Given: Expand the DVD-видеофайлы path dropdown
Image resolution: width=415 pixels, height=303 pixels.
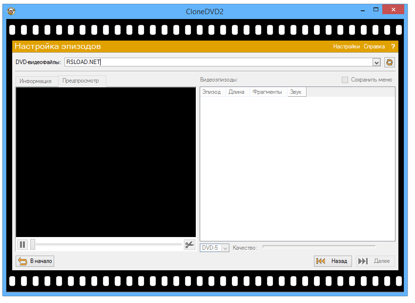Looking at the screenshot, I should [376, 63].
